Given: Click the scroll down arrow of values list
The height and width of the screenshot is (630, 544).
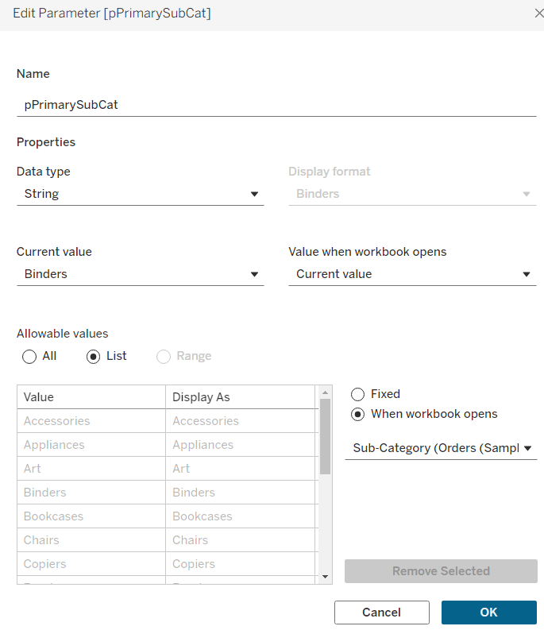Looking at the screenshot, I should pyautogui.click(x=325, y=576).
